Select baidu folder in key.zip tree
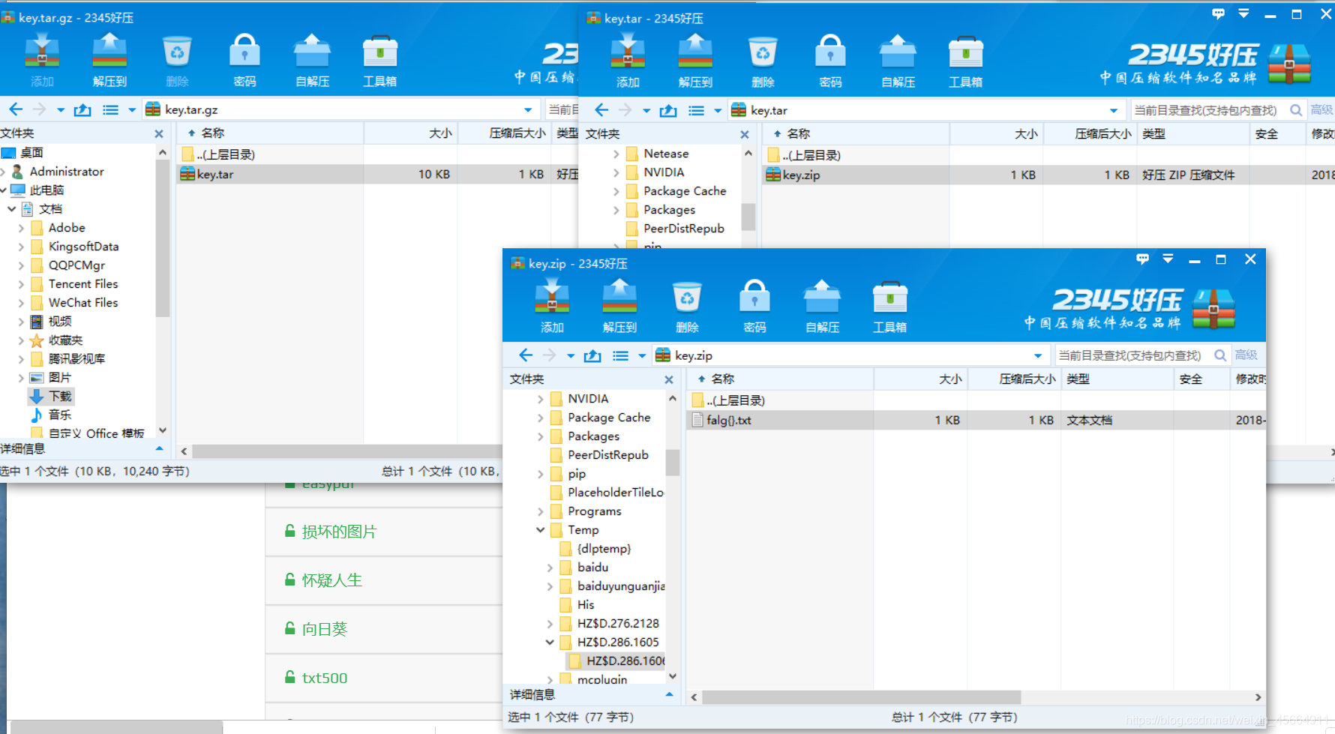 pos(584,568)
